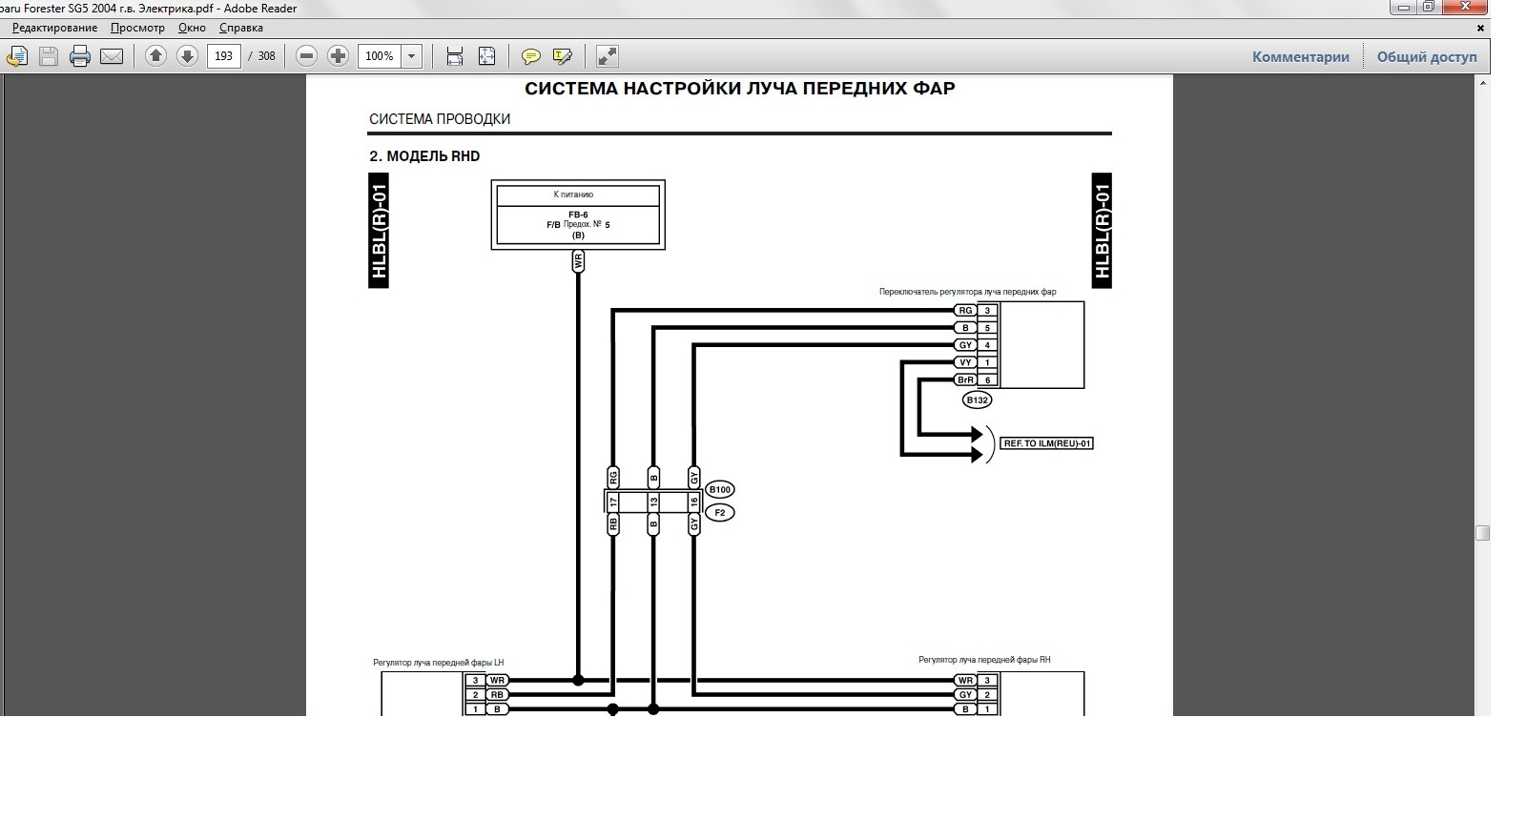Open the Просмотр menu
Image resolution: width=1526 pixels, height=820 pixels.
click(x=137, y=28)
